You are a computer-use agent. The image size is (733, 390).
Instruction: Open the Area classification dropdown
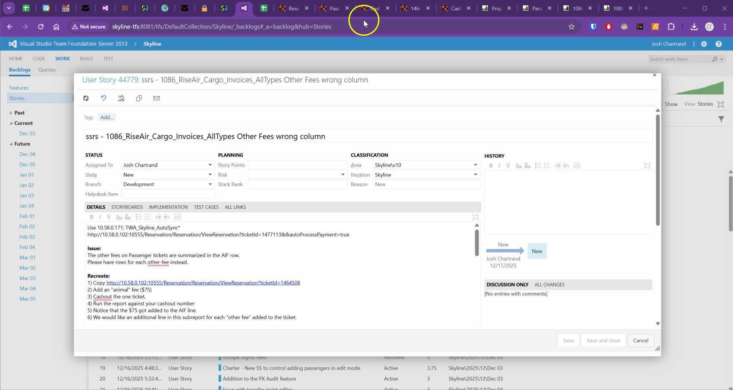pos(475,165)
